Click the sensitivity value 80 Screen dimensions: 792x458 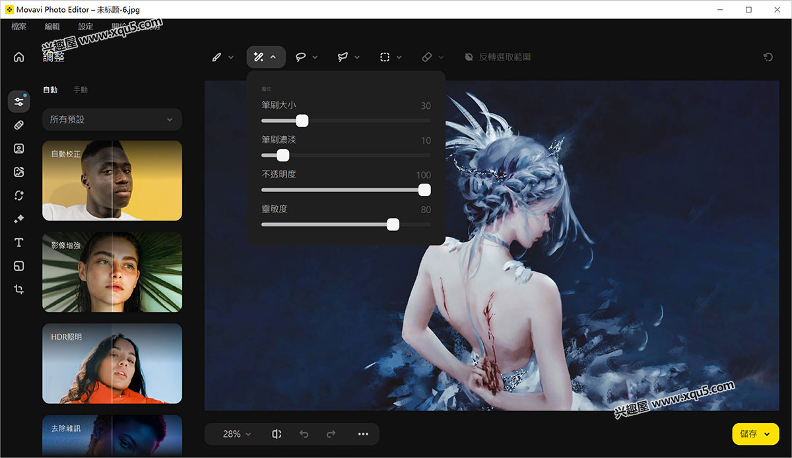[426, 210]
